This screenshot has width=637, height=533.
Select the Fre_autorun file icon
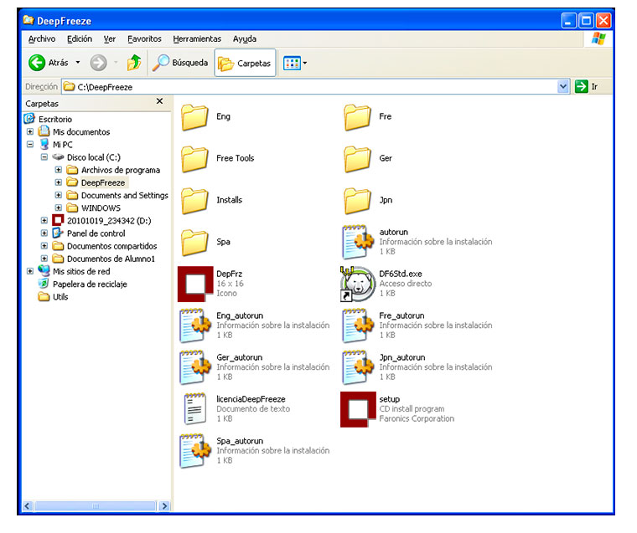[358, 325]
